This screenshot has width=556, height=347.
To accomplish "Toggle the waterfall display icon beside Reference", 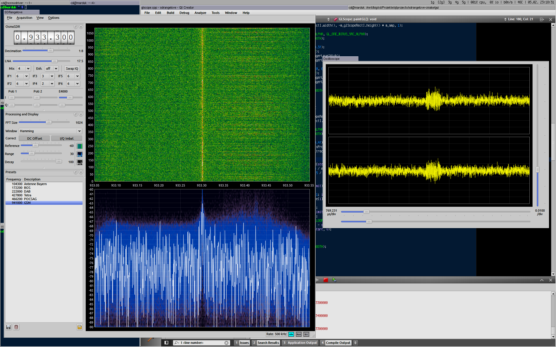I will coord(80,146).
